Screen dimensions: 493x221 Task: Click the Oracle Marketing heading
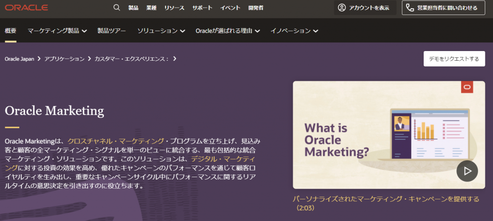click(54, 111)
